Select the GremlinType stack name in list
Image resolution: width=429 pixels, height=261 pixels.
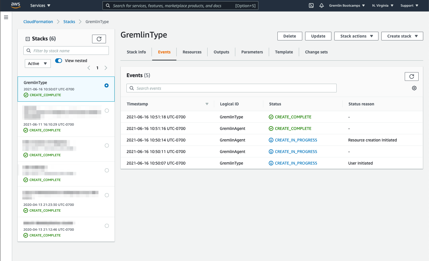coord(35,83)
